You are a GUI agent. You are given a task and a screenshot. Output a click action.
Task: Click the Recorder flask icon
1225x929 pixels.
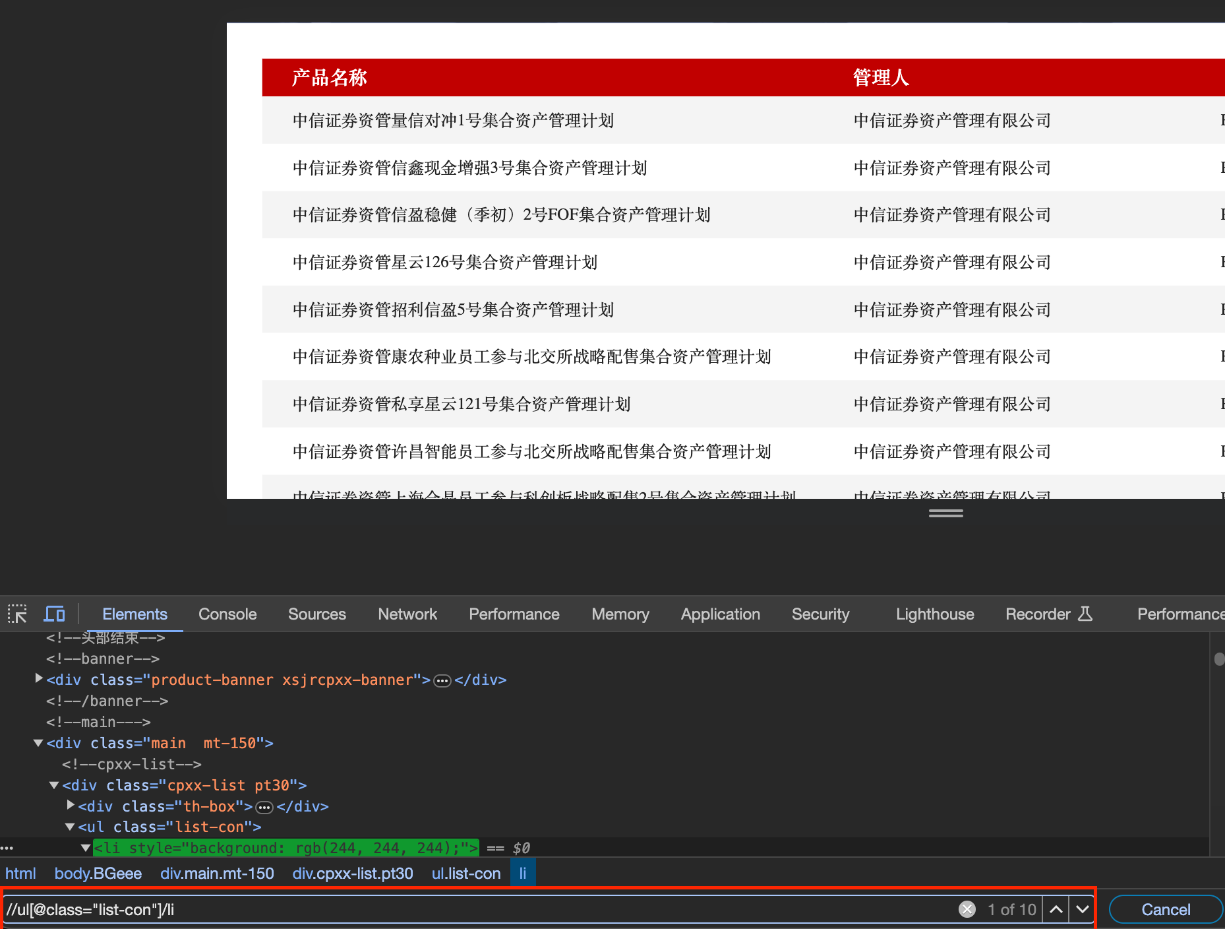click(x=1085, y=614)
